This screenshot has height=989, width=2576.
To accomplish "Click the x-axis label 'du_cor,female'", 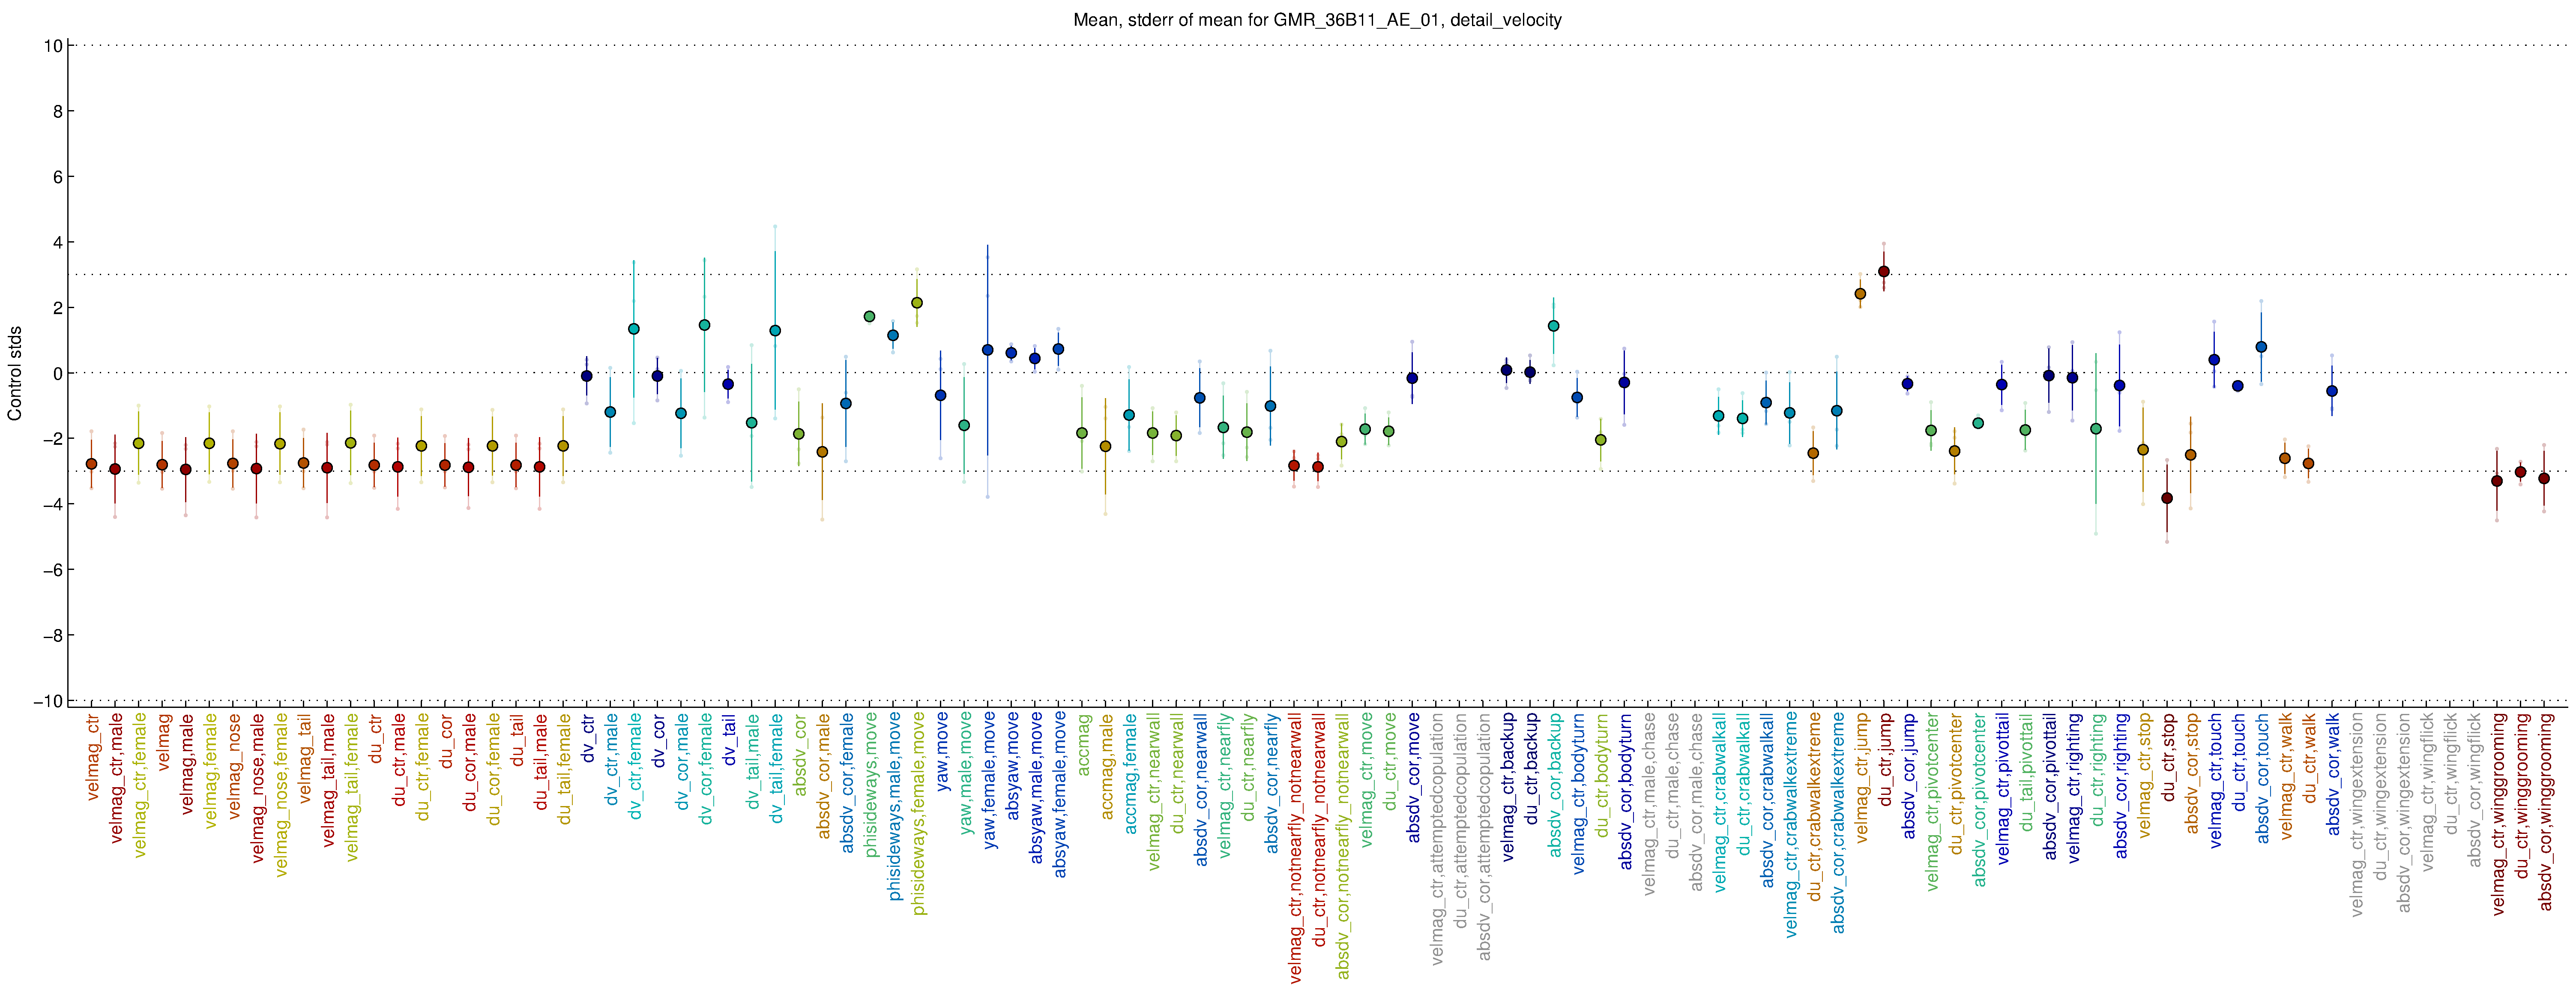I will (493, 769).
